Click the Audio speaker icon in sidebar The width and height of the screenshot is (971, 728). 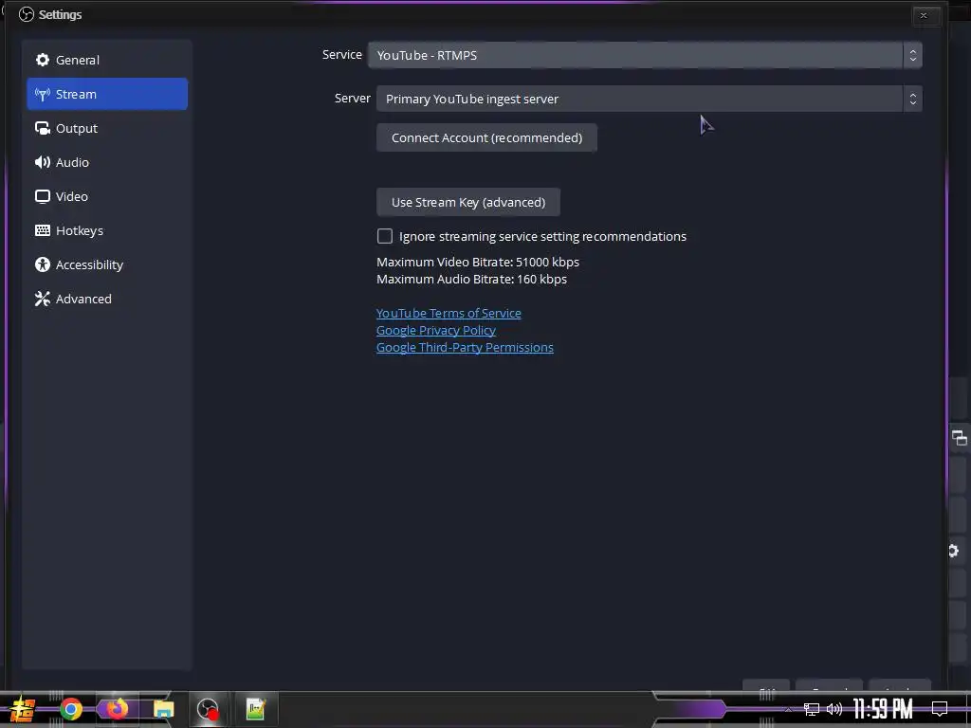[42, 162]
